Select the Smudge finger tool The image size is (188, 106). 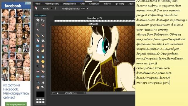point(38,62)
